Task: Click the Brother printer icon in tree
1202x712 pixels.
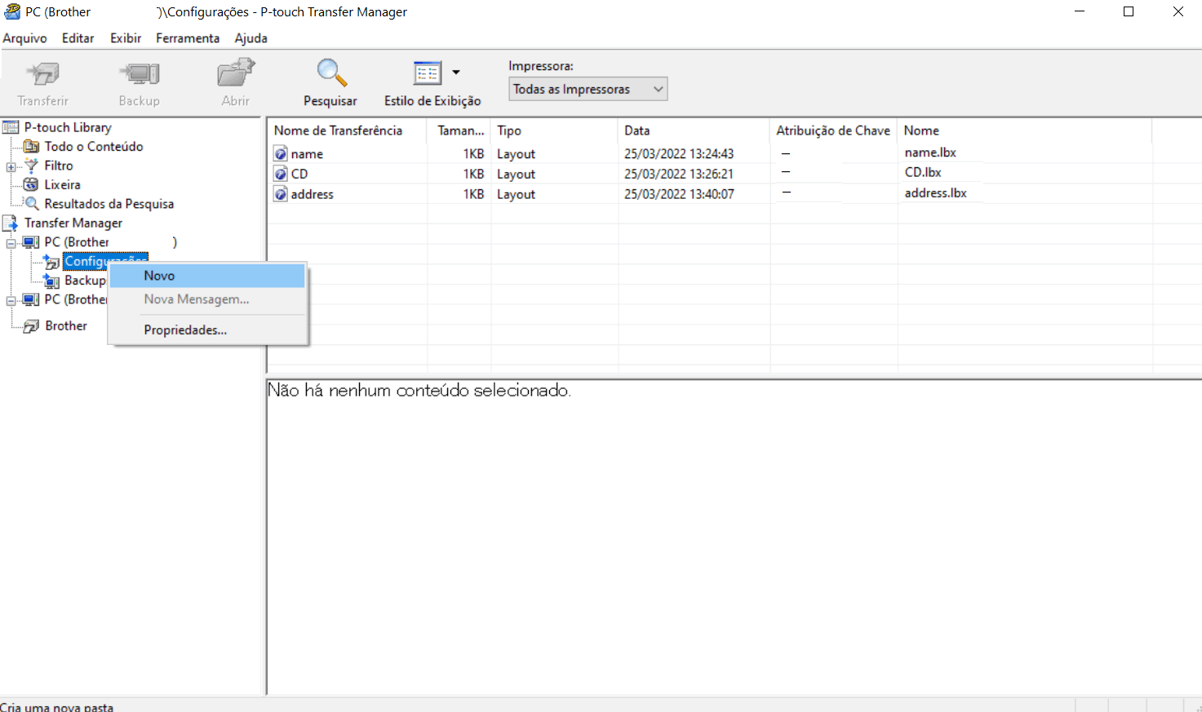Action: tap(31, 326)
